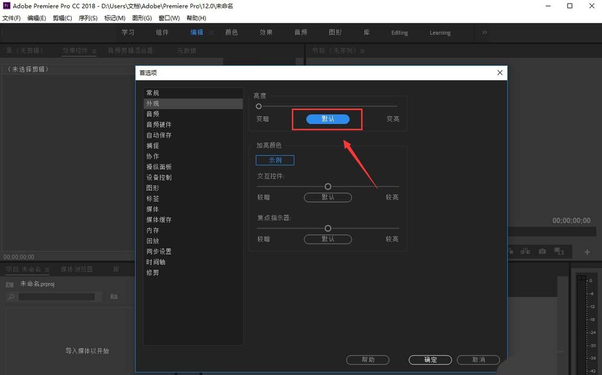
Task: Open the 项目: 未命名 panel menu icon
Action: (x=47, y=270)
